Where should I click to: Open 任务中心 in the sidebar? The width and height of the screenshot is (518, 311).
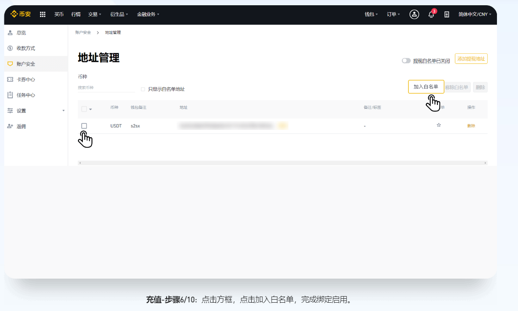[25, 95]
